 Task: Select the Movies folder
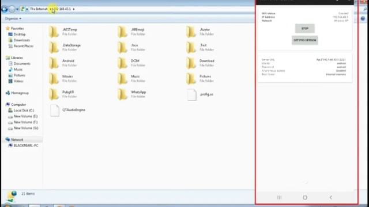(x=63, y=78)
